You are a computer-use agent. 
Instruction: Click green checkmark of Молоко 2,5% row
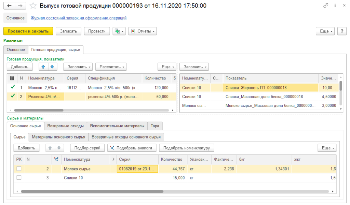point(13,87)
